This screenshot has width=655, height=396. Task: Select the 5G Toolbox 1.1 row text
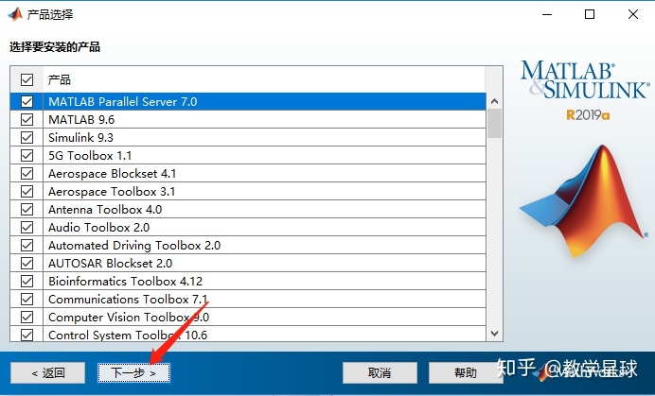click(90, 155)
